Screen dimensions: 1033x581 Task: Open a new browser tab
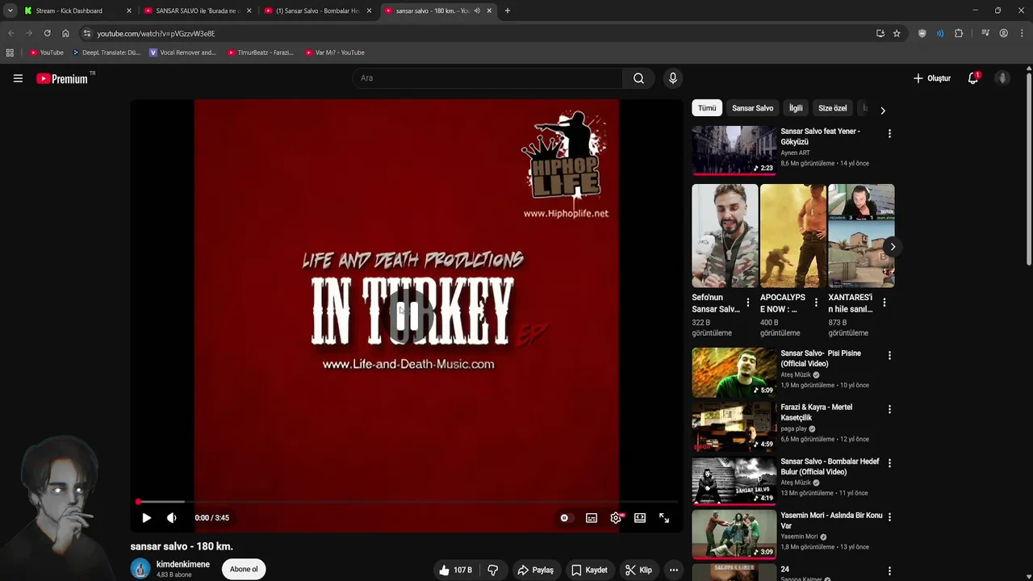[x=507, y=10]
